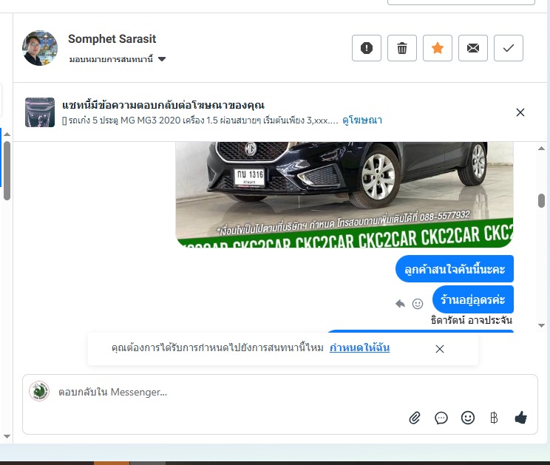Viewport: 550px width, 465px height.
Task: React to ร้านอยู่อุดรค่ะ message with smiley icon
Action: (x=418, y=304)
